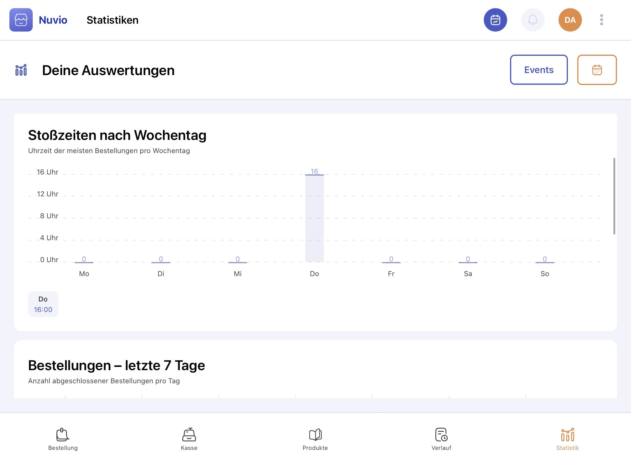
Task: Open the three-dot overflow menu
Action: 601,20
